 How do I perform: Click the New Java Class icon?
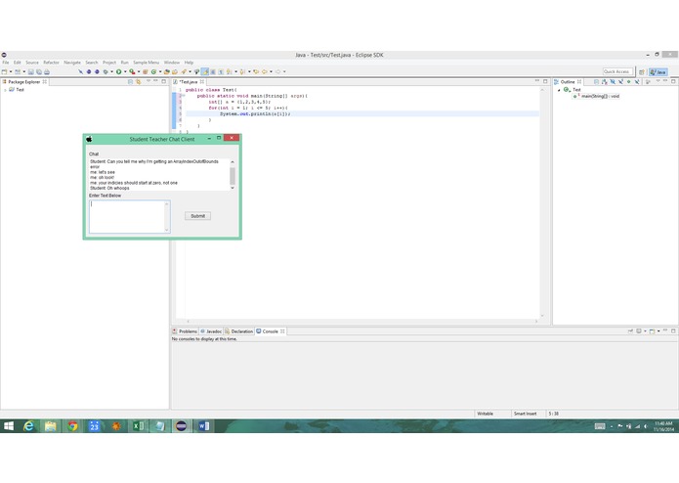click(153, 72)
